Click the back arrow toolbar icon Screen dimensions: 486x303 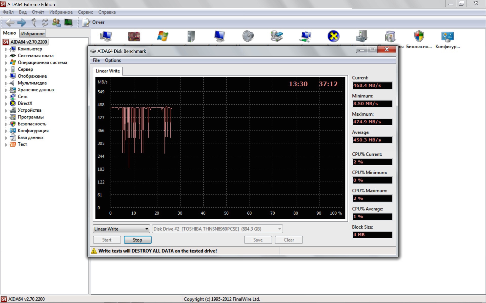(10, 22)
